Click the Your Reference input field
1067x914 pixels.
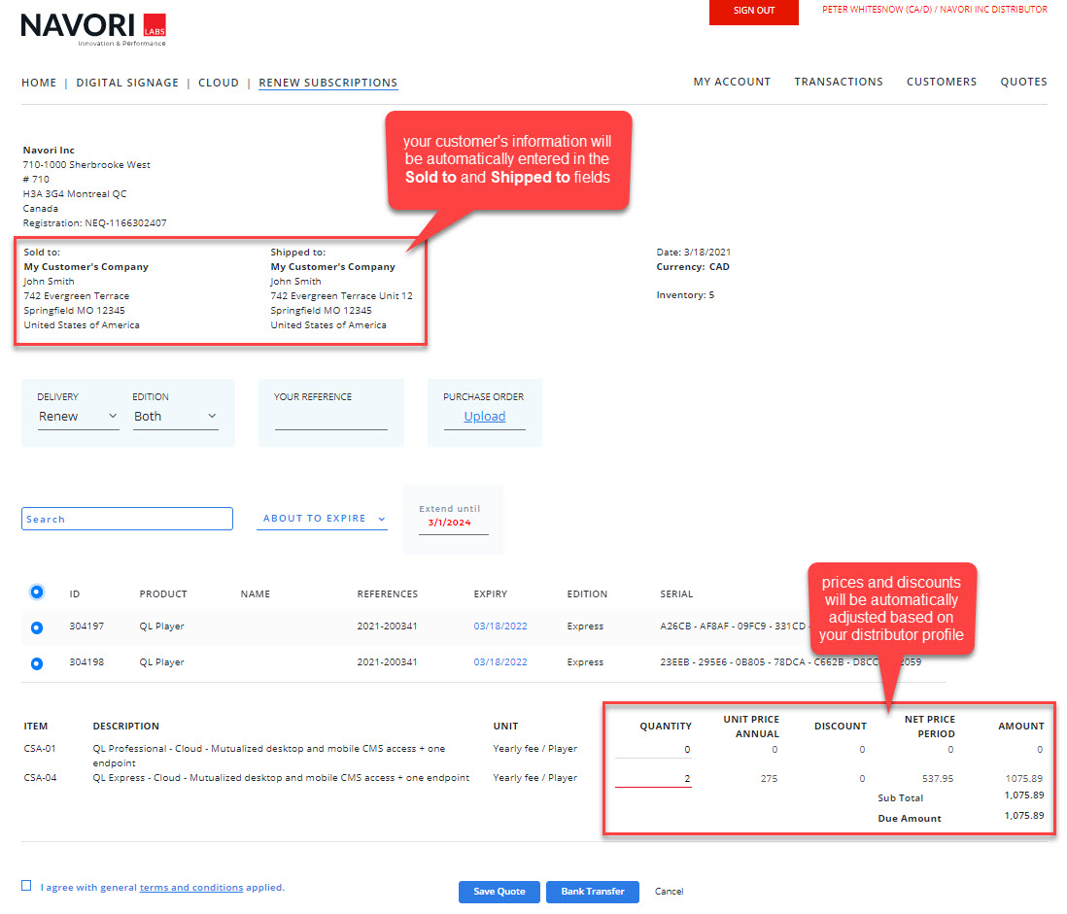[330, 420]
